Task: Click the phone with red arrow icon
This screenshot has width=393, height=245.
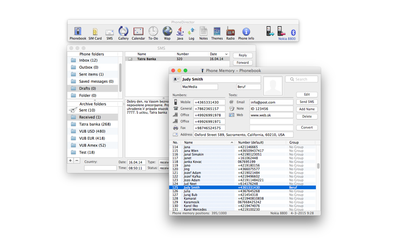Action: (x=281, y=31)
